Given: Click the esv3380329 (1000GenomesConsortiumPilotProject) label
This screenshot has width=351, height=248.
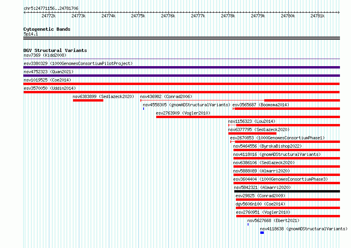Looking at the screenshot, I should (78, 63).
